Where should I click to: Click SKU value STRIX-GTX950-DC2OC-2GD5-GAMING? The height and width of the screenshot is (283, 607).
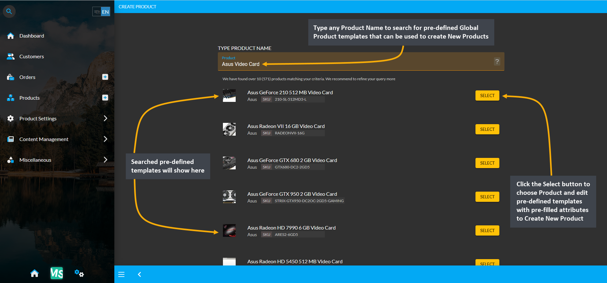(309, 201)
